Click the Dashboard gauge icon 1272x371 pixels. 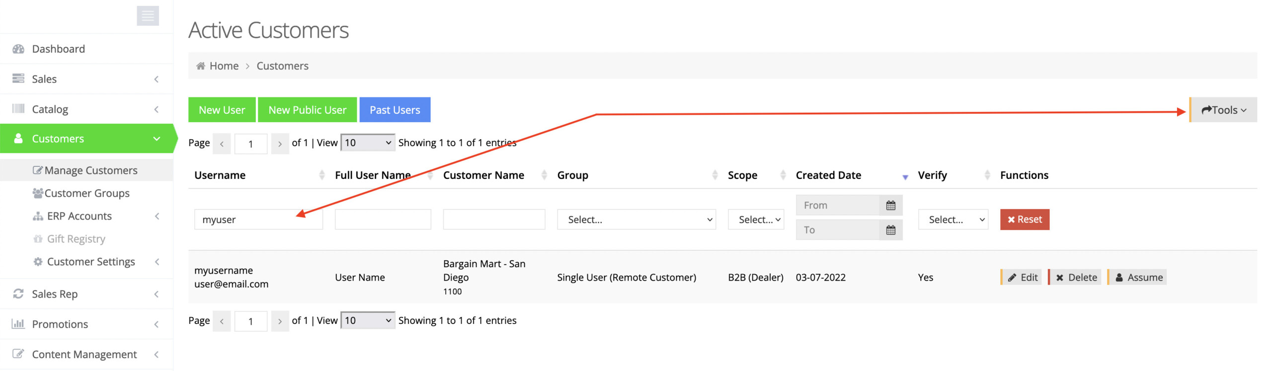click(18, 49)
